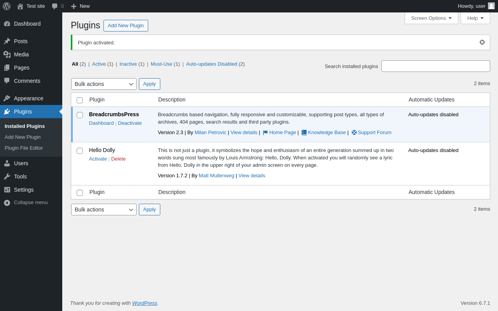Open the top Bulk actions dropdown
498x311 pixels.
click(x=104, y=84)
